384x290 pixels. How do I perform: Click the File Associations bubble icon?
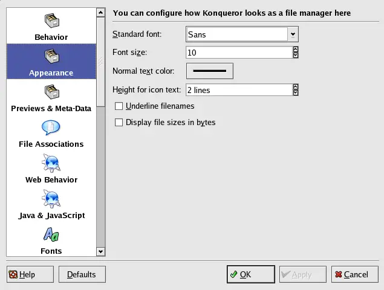pos(51,127)
